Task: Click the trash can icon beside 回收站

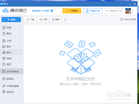Action: [x=4, y=92]
